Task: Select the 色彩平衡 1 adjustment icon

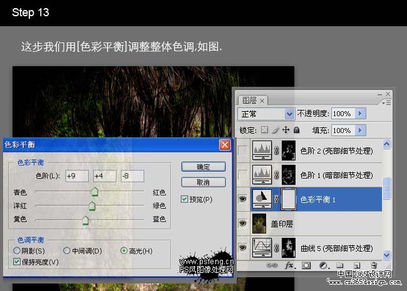Action: 262,199
